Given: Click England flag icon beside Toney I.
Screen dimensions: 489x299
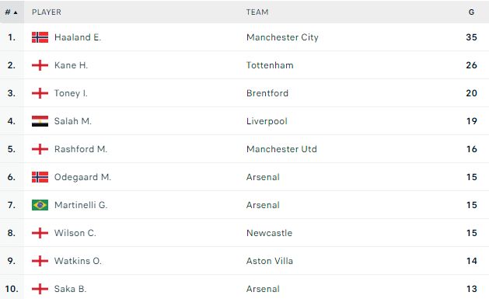Looking at the screenshot, I should click(40, 93).
